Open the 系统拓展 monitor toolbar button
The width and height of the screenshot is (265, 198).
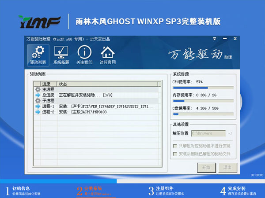click(x=61, y=55)
